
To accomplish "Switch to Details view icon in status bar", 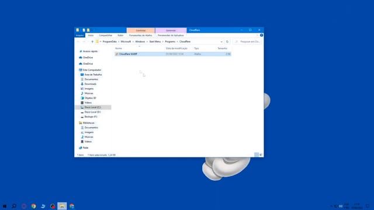I will pos(257,155).
